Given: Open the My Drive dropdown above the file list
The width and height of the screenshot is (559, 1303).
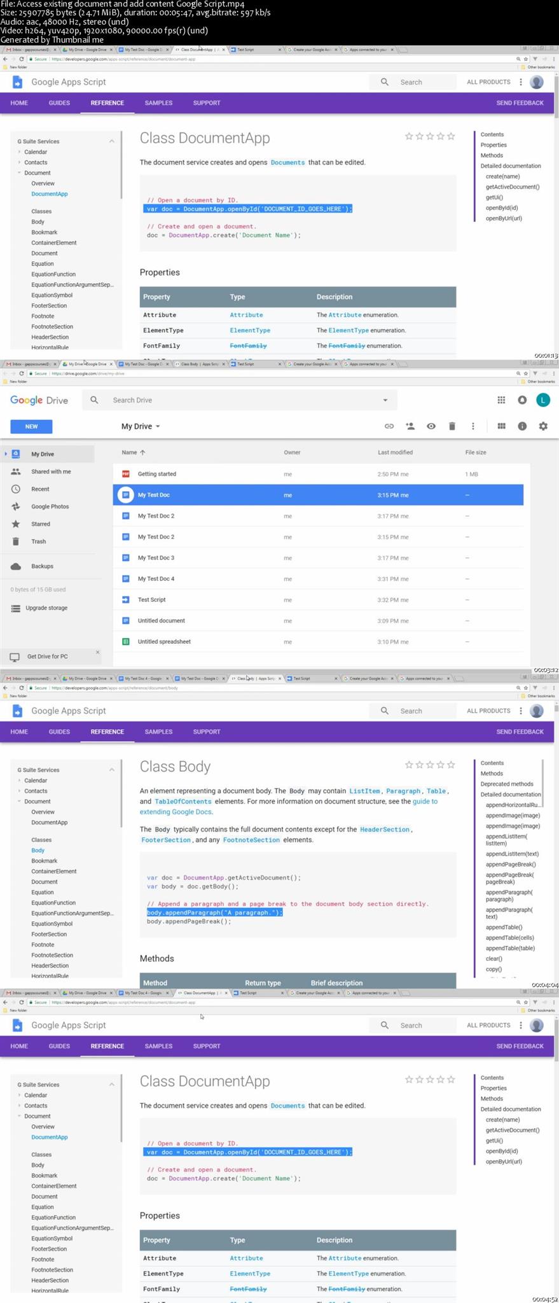Looking at the screenshot, I should pyautogui.click(x=141, y=426).
